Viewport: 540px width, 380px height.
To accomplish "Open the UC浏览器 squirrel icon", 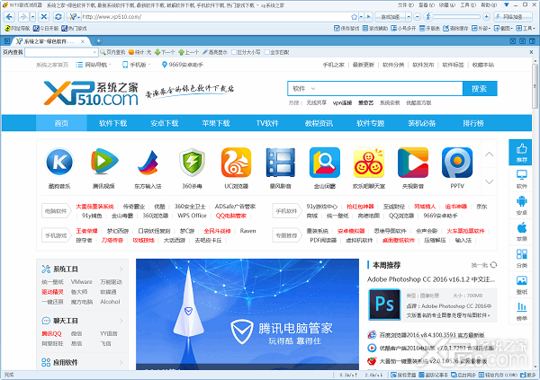I will (236, 162).
